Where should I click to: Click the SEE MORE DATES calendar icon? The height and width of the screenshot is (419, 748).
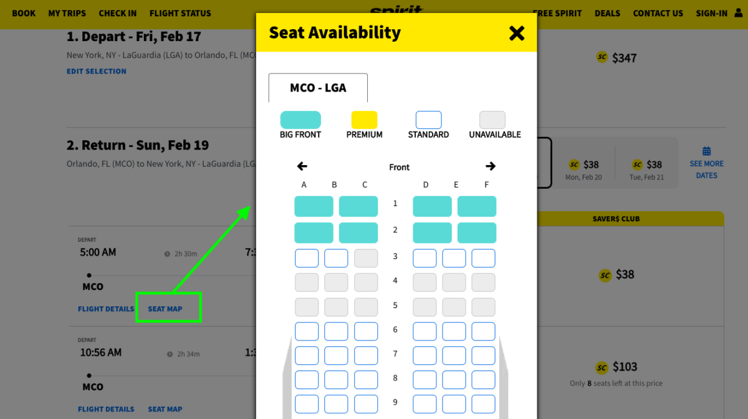coord(706,151)
